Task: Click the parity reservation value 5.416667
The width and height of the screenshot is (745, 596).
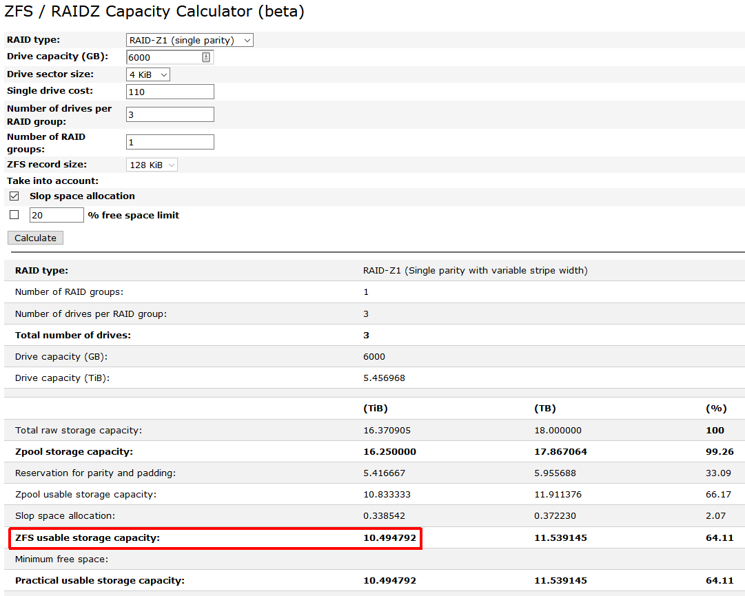Action: (384, 473)
